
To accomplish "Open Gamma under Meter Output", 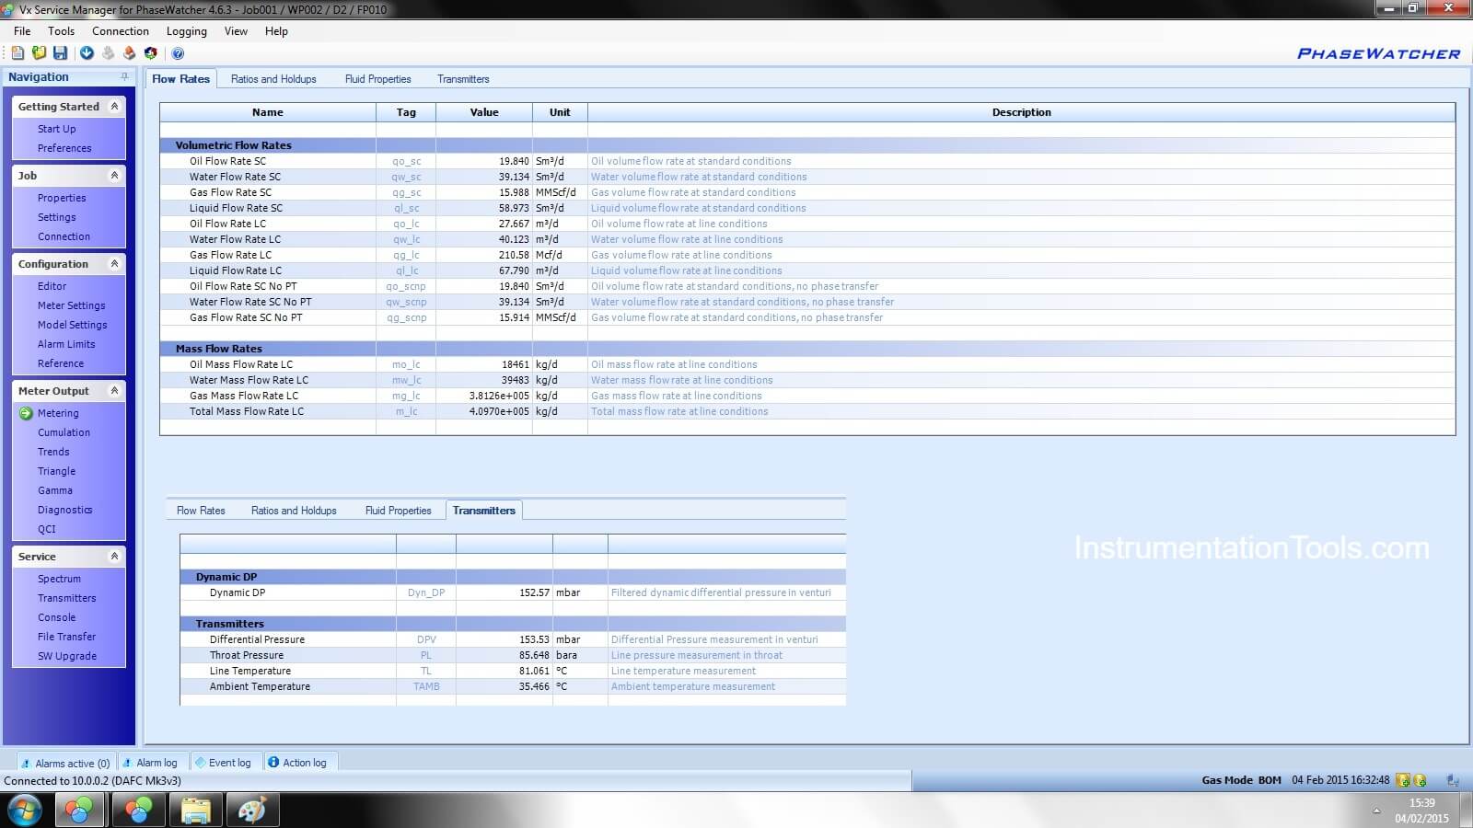I will [55, 490].
